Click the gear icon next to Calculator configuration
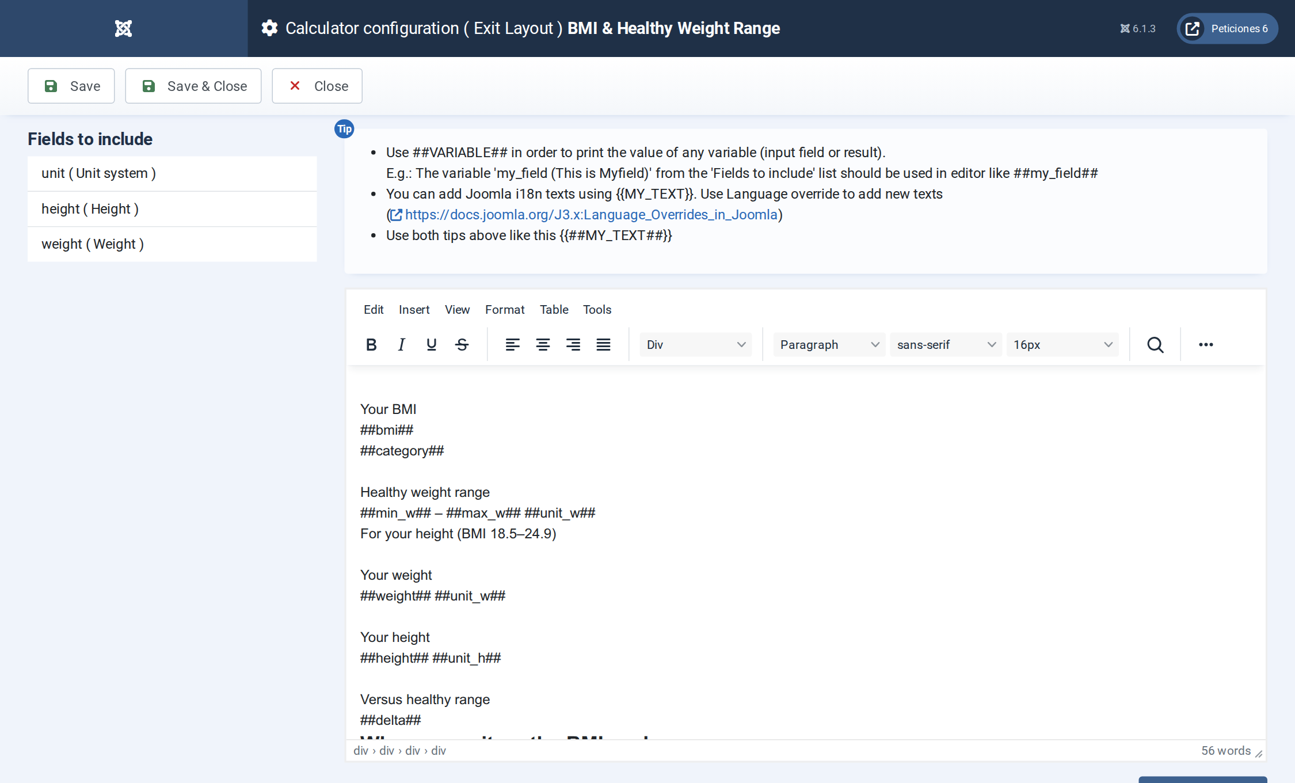 pyautogui.click(x=269, y=28)
